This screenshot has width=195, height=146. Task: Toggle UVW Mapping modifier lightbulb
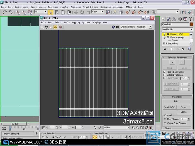tap(165, 37)
